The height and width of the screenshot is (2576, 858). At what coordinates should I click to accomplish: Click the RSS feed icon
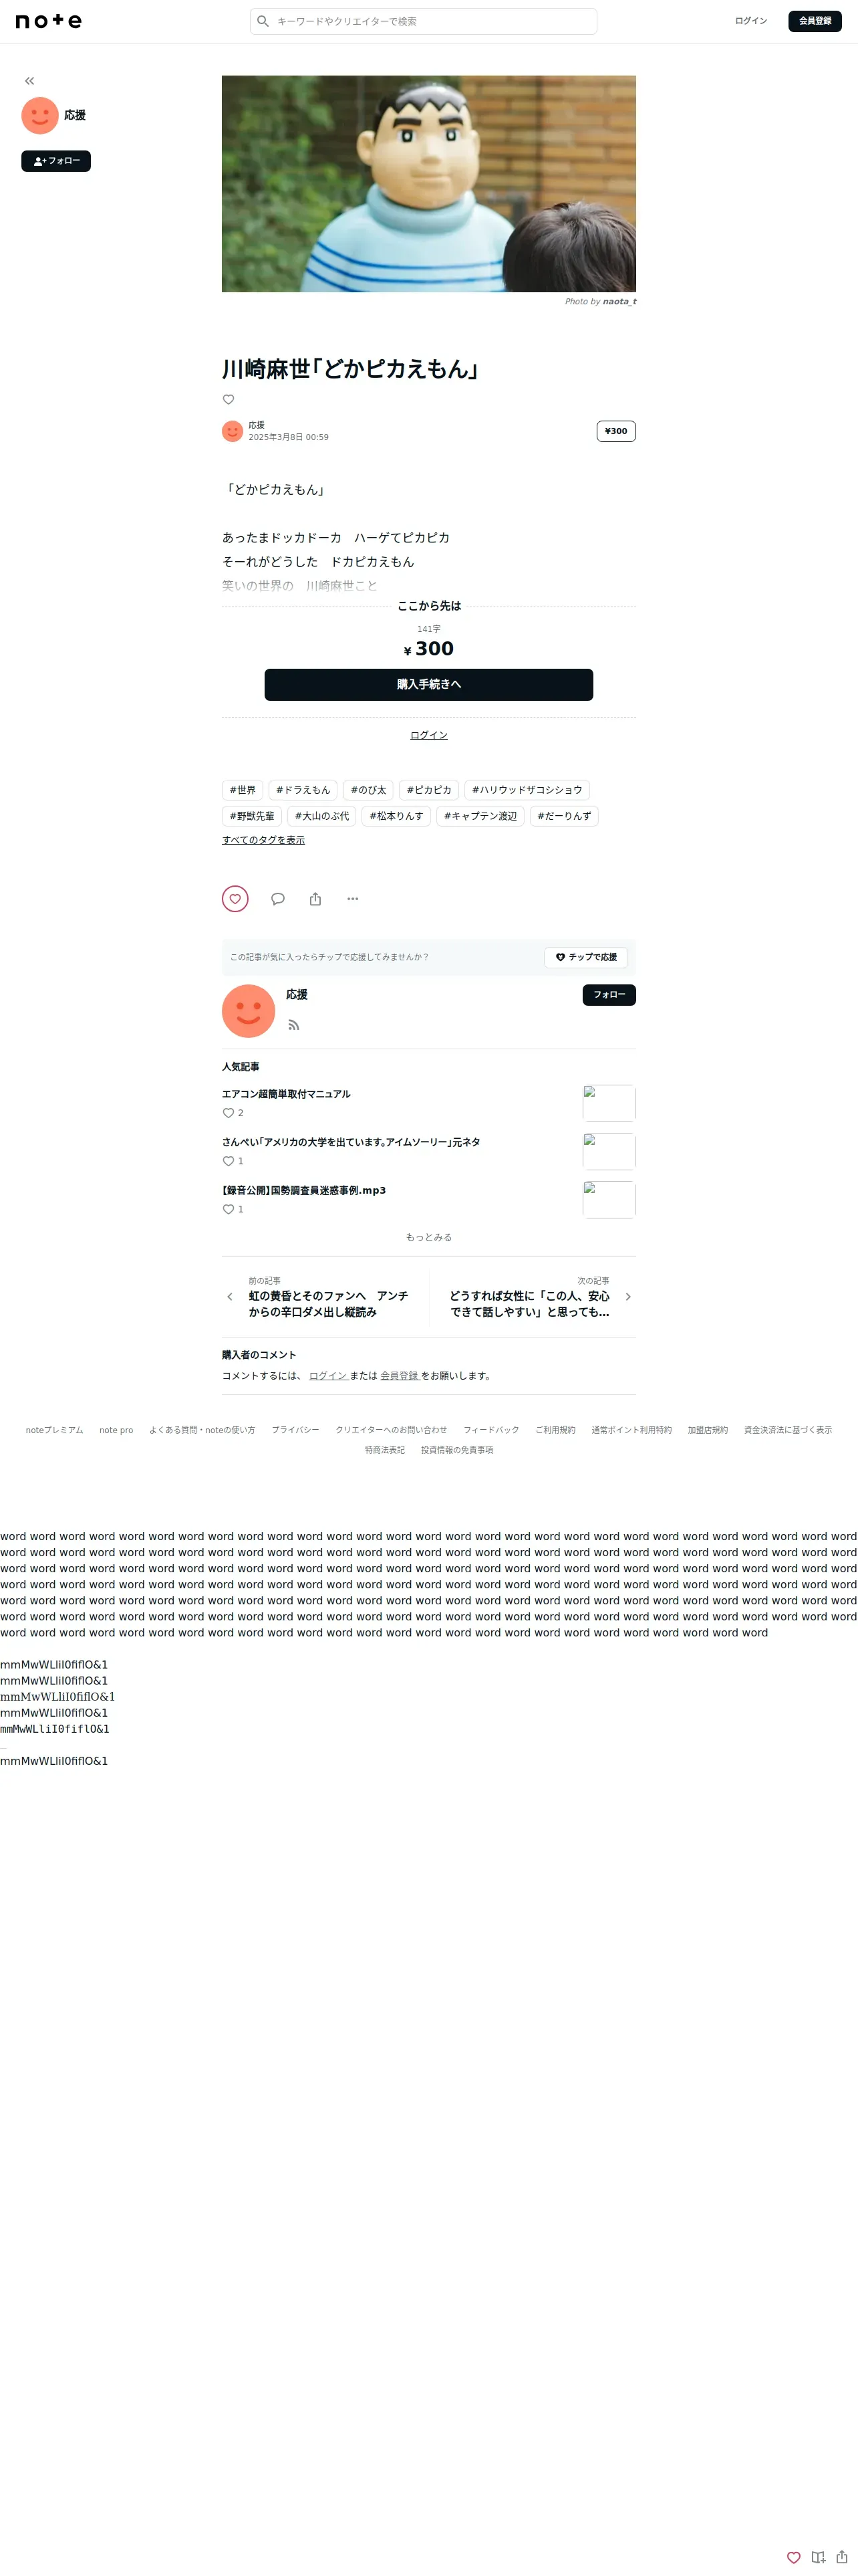[x=293, y=1025]
